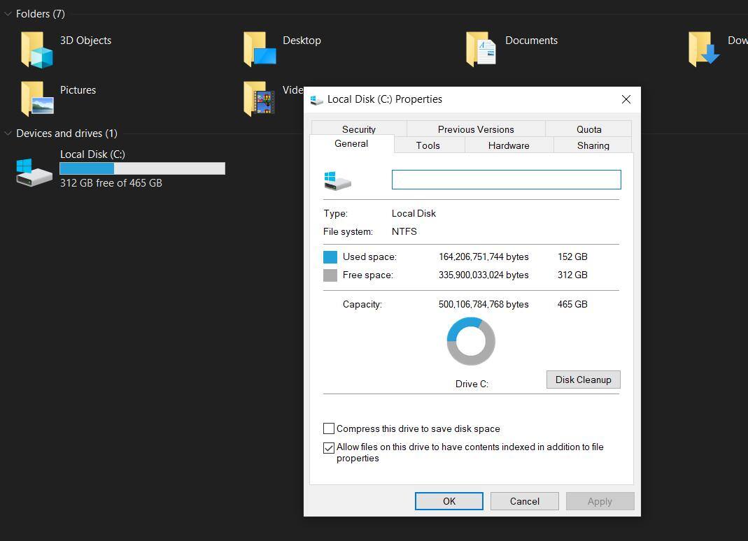
Task: Click the blue Used space color swatch
Action: click(x=330, y=257)
